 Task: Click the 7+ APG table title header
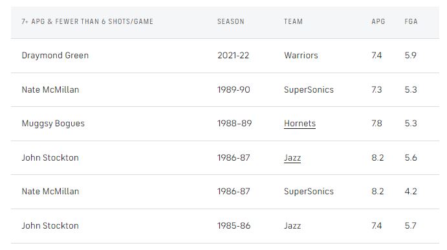tap(87, 21)
